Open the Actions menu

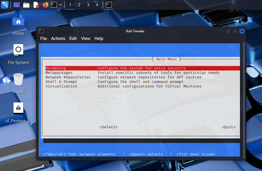(58, 39)
